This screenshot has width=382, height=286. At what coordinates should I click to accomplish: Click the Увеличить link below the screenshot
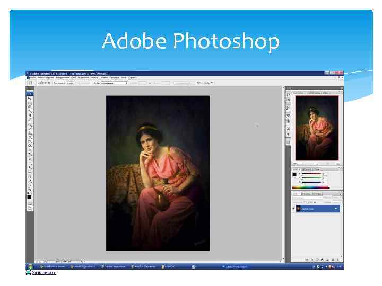click(44, 272)
